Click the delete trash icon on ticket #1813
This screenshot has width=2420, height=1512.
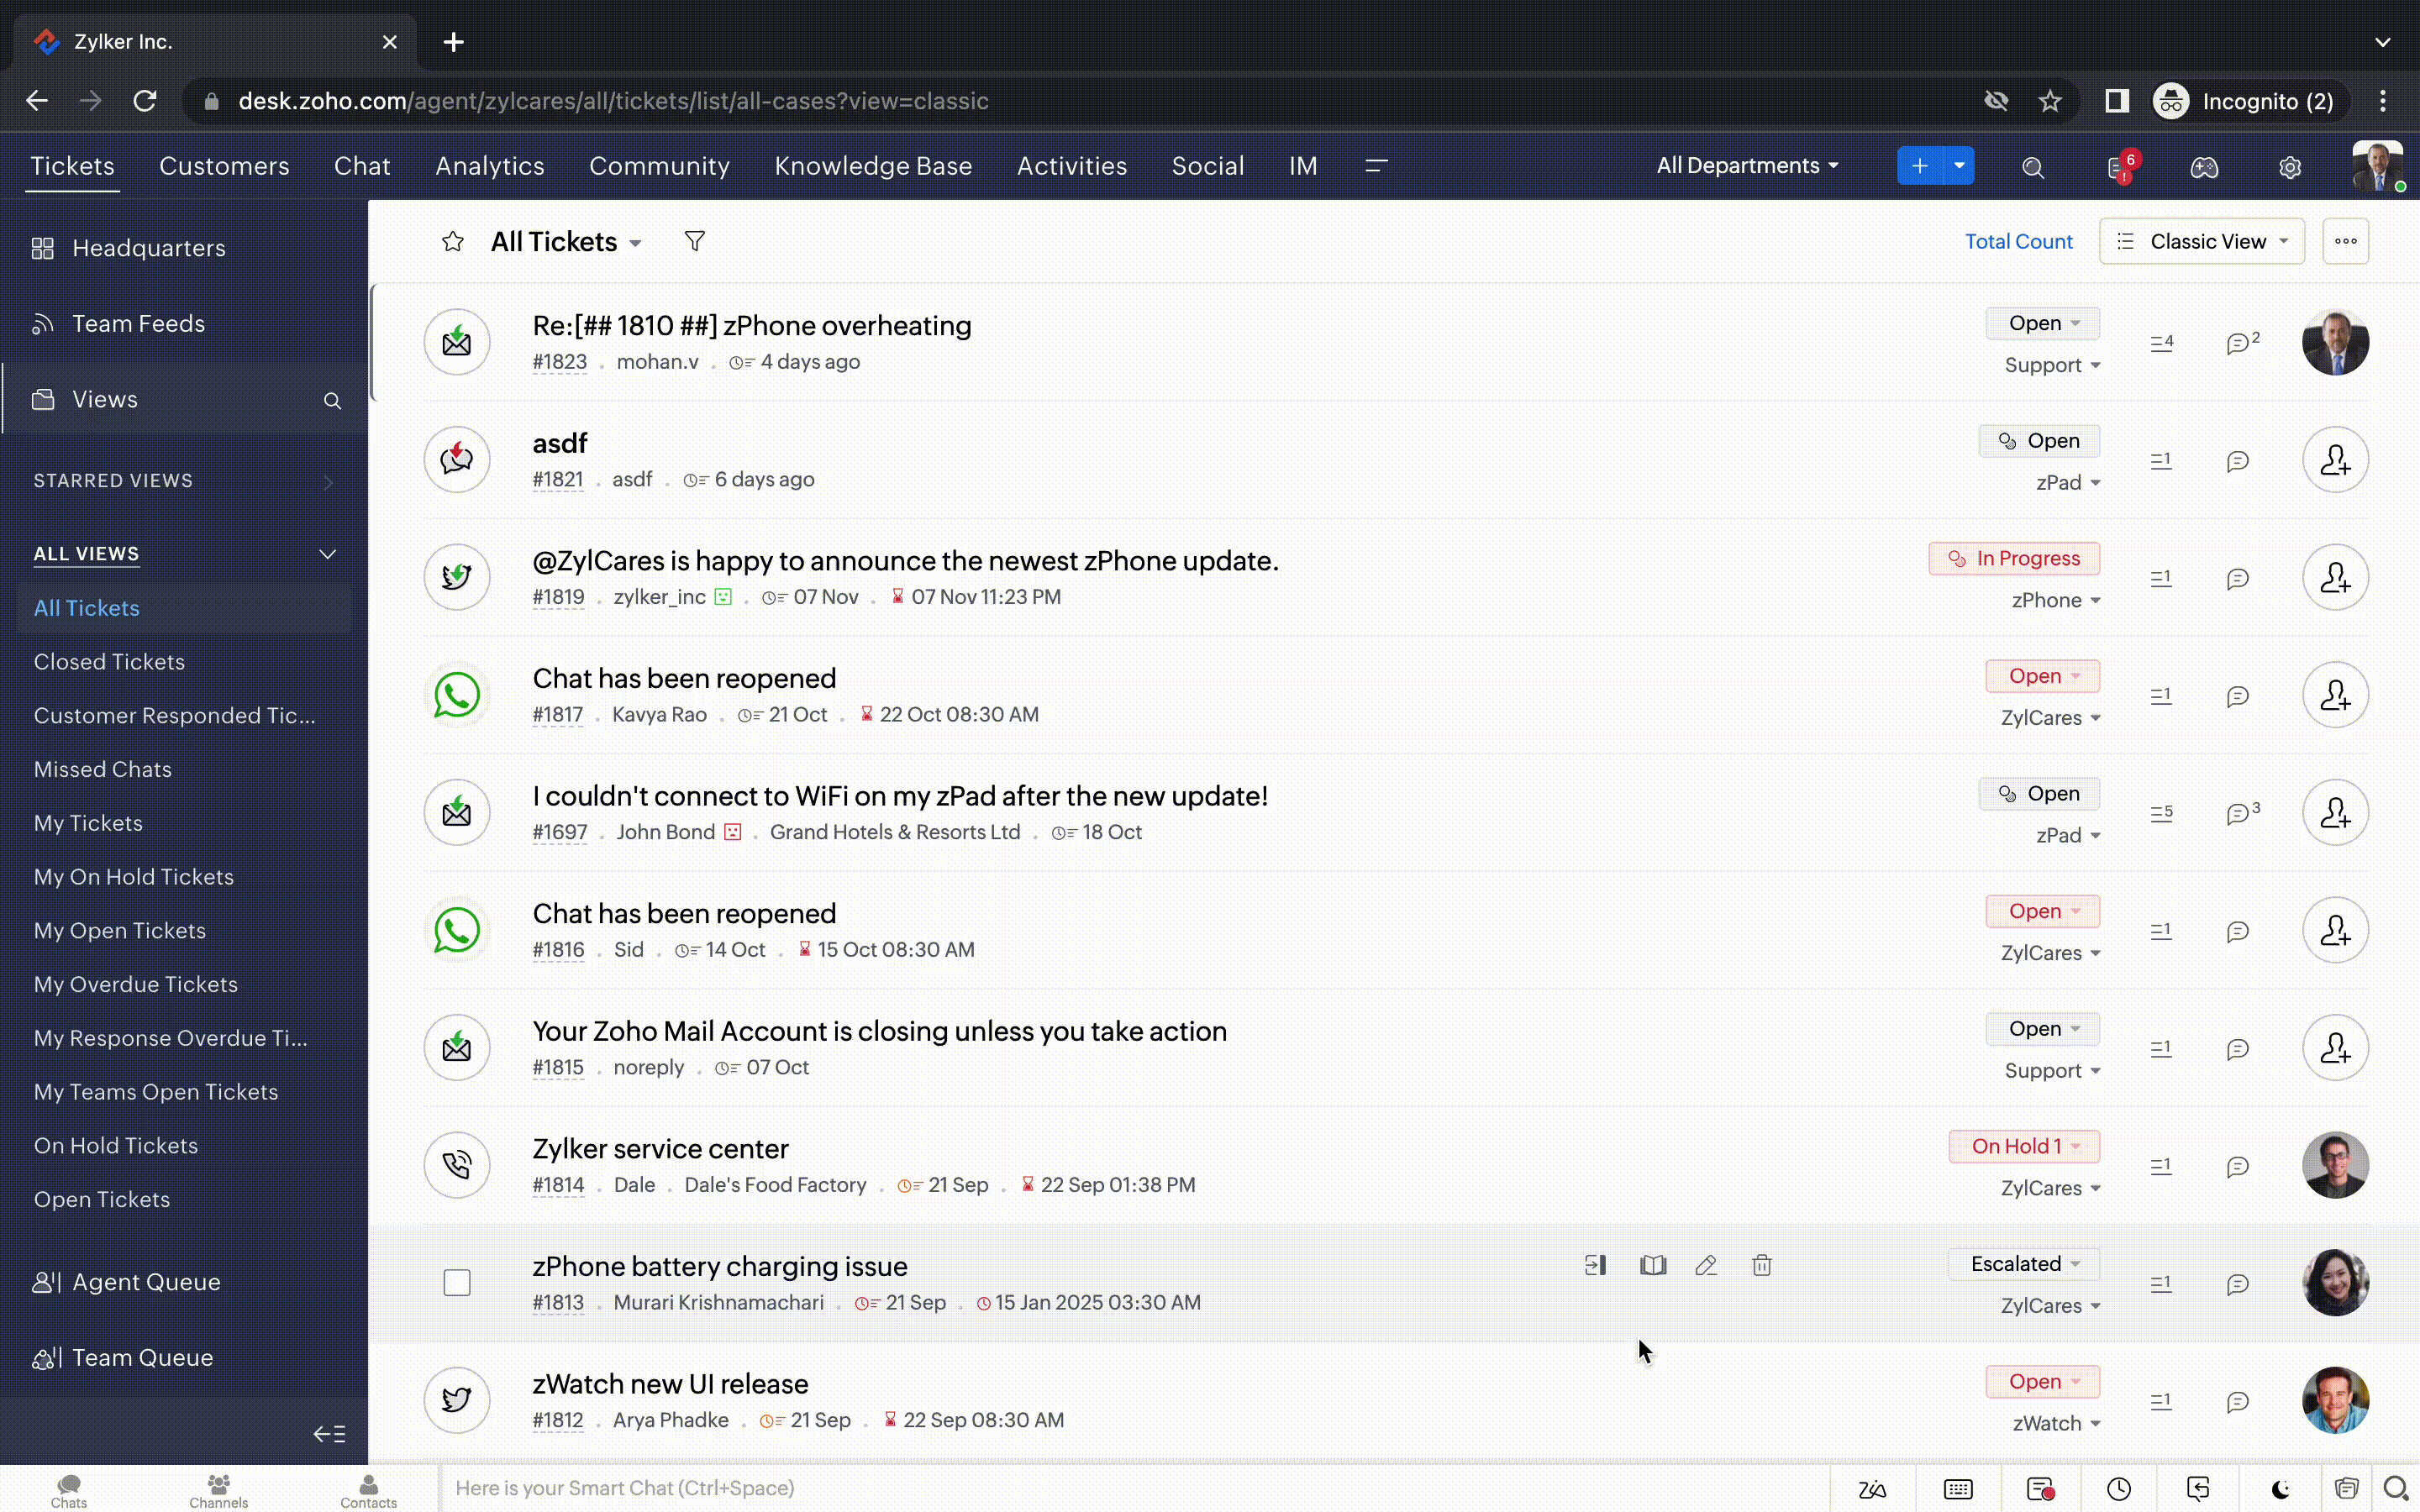click(x=1761, y=1265)
